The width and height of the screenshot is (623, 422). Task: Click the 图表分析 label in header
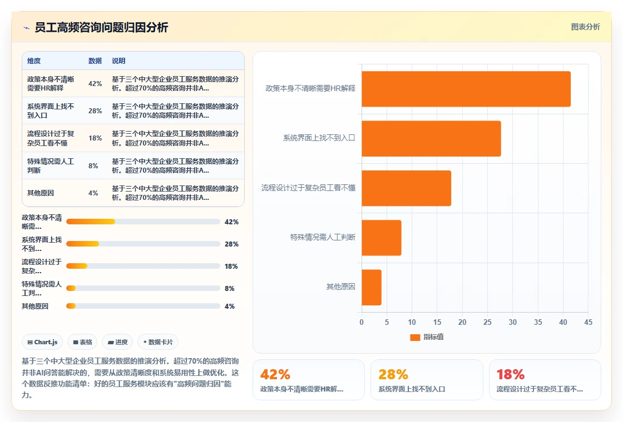tap(585, 27)
